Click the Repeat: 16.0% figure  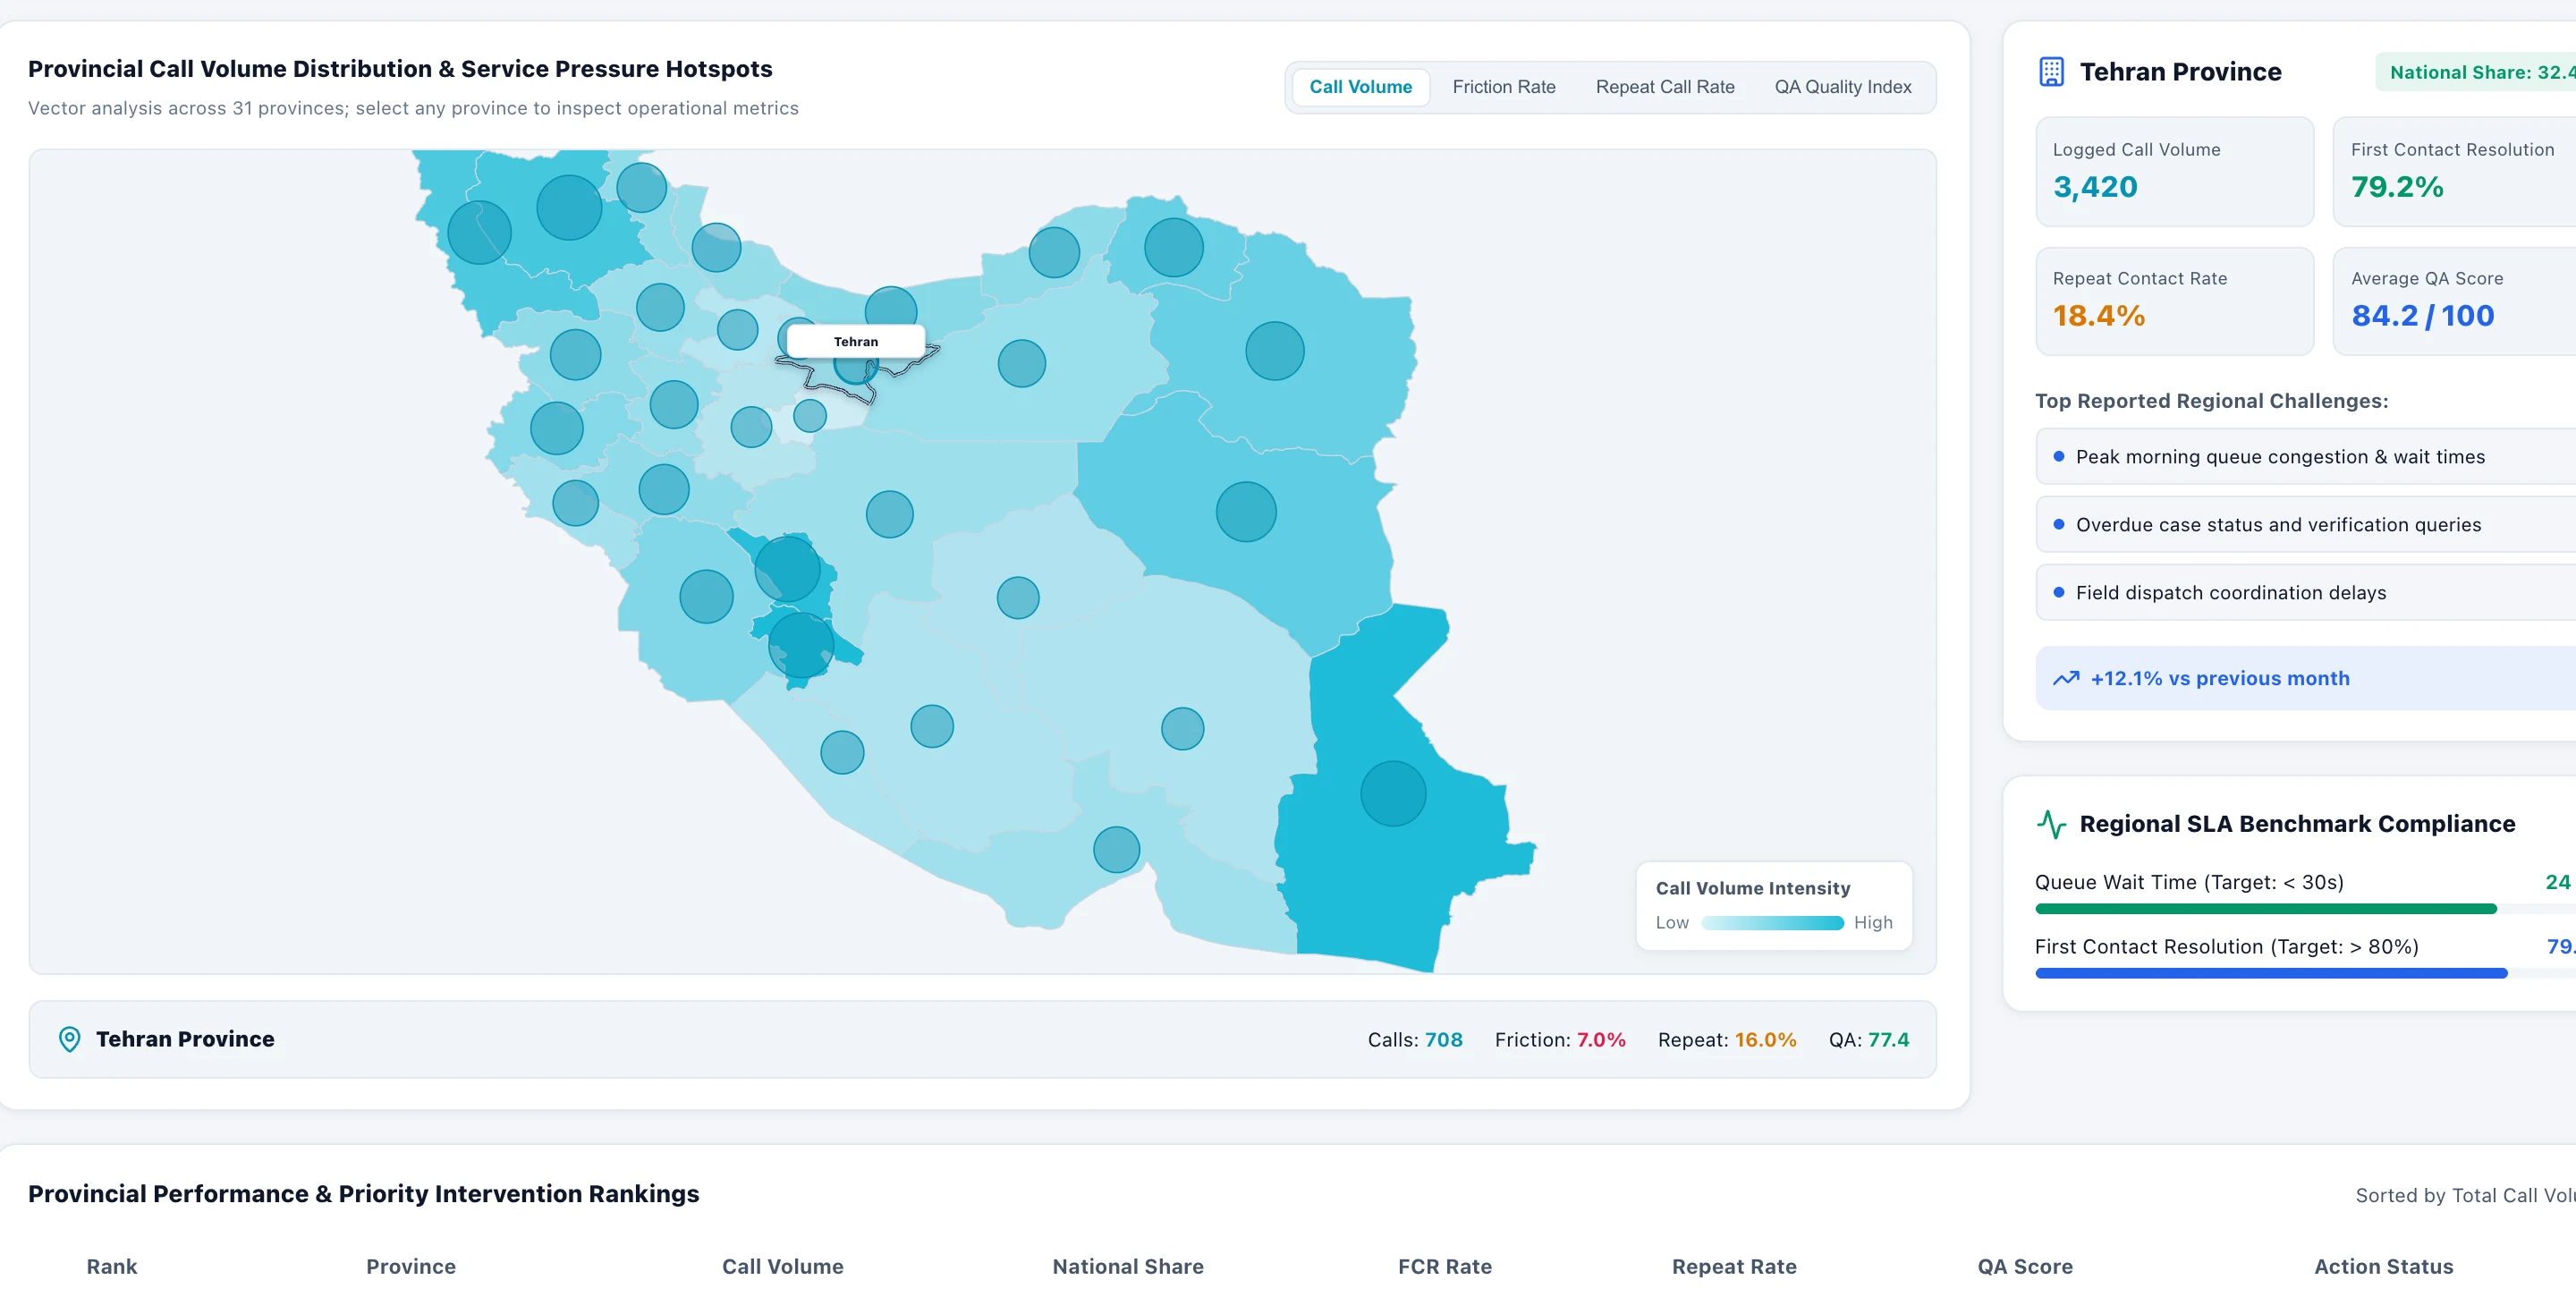(x=1727, y=1039)
